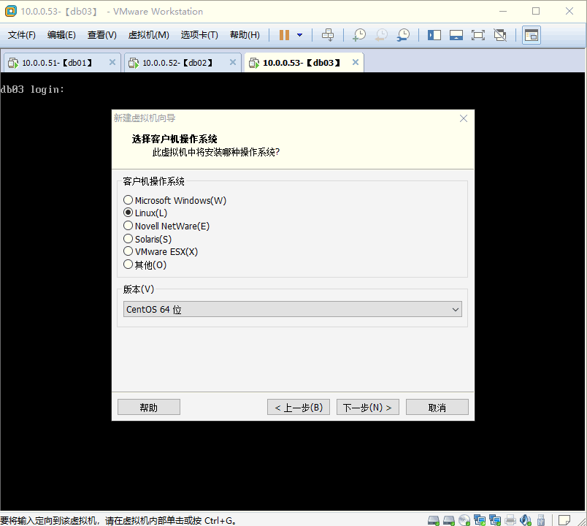Show the library panel via toolbar icon
Screen dimensions: 587x526
[434, 34]
